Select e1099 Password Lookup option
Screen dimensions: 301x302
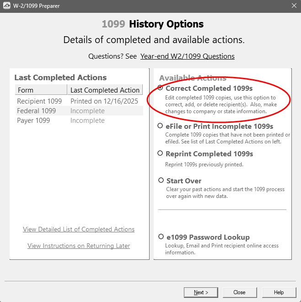[161, 237]
